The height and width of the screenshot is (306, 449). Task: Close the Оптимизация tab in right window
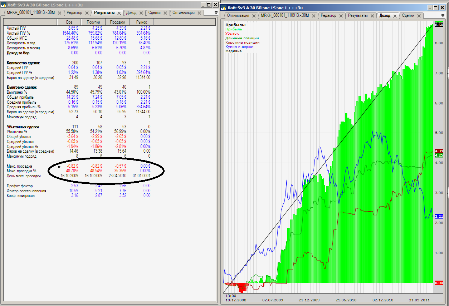tap(254, 16)
